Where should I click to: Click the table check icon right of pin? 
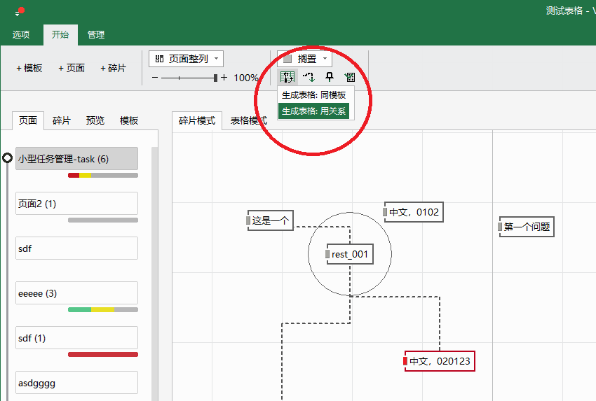(x=349, y=77)
